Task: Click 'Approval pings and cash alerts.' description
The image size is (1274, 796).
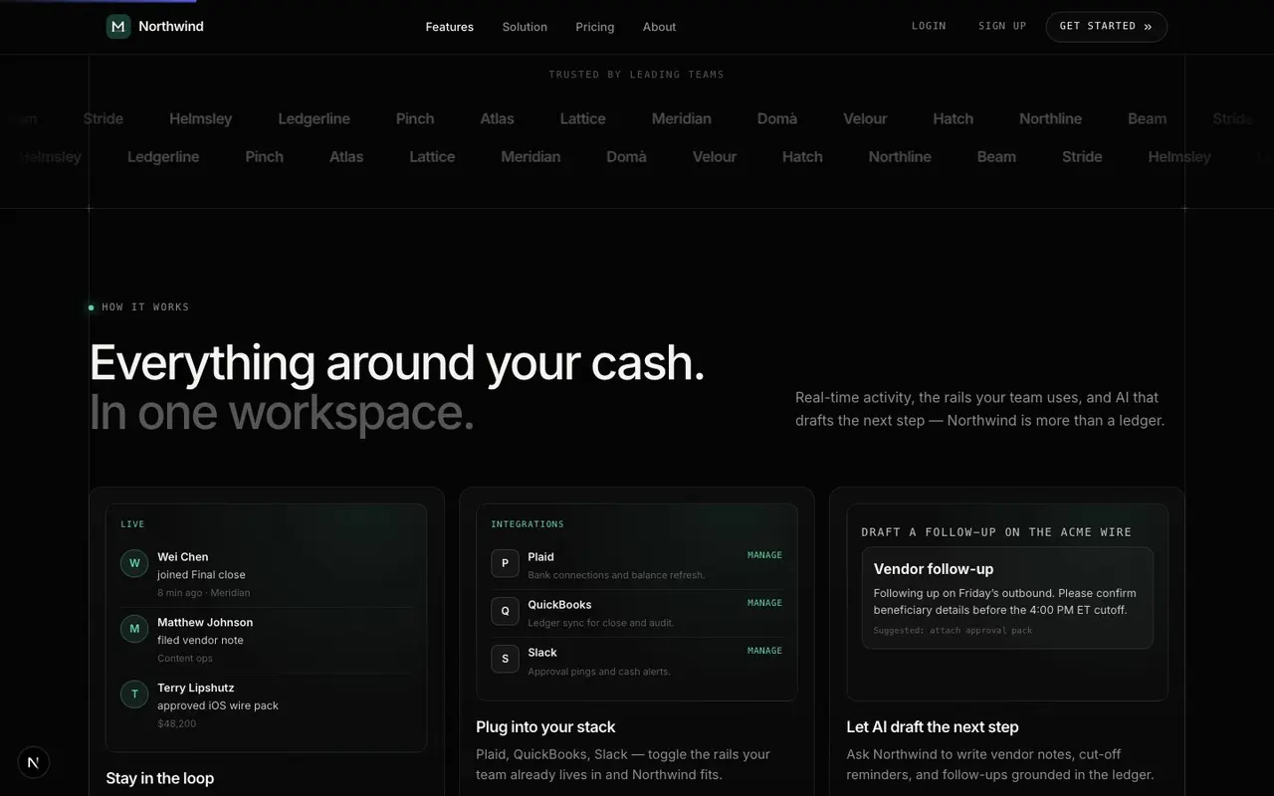Action: [x=599, y=672]
